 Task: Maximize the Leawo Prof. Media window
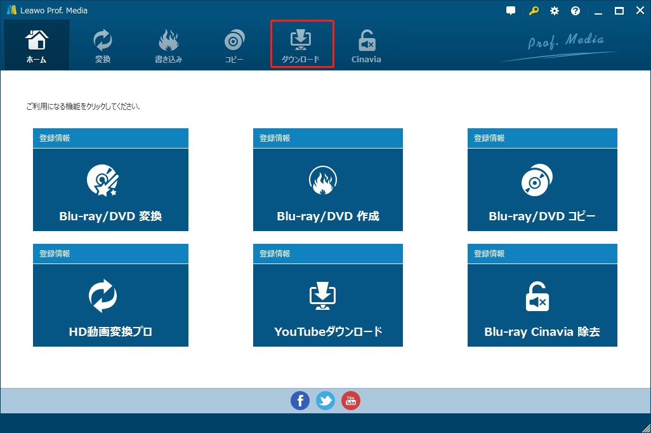[619, 11]
